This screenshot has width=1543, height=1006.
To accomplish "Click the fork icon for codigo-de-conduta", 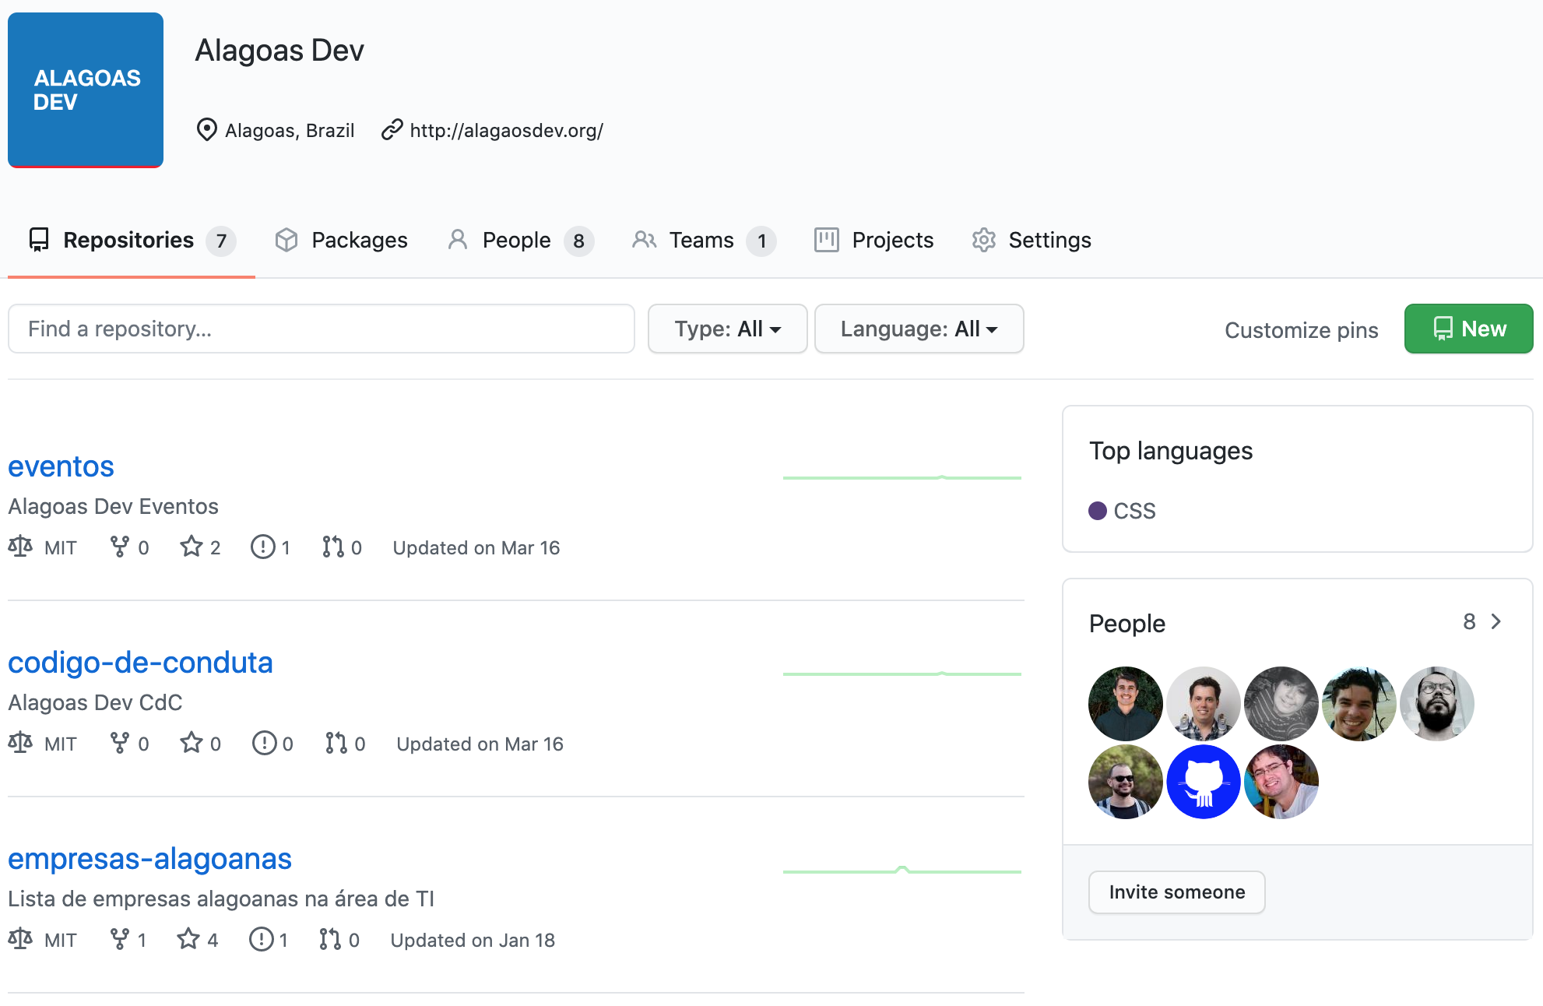I will tap(119, 743).
